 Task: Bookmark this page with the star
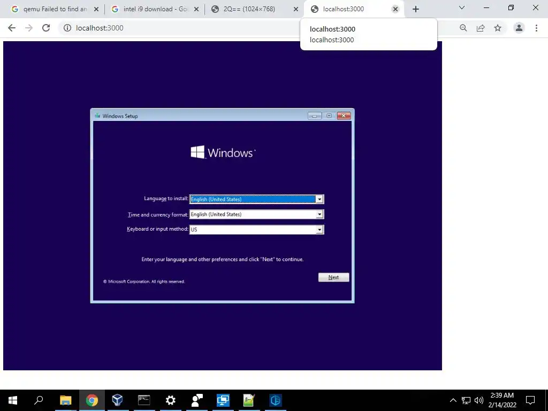[x=498, y=28]
